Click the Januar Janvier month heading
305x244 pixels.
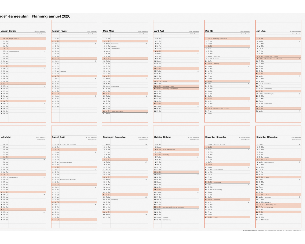9,31
